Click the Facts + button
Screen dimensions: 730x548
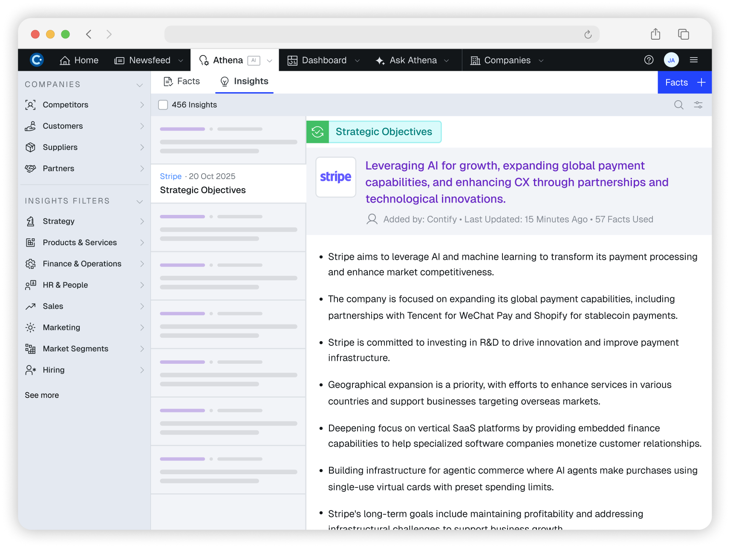[x=684, y=82]
